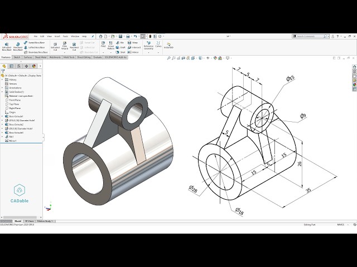Click the Save icon
The width and height of the screenshot is (357, 267).
[x=120, y=36]
